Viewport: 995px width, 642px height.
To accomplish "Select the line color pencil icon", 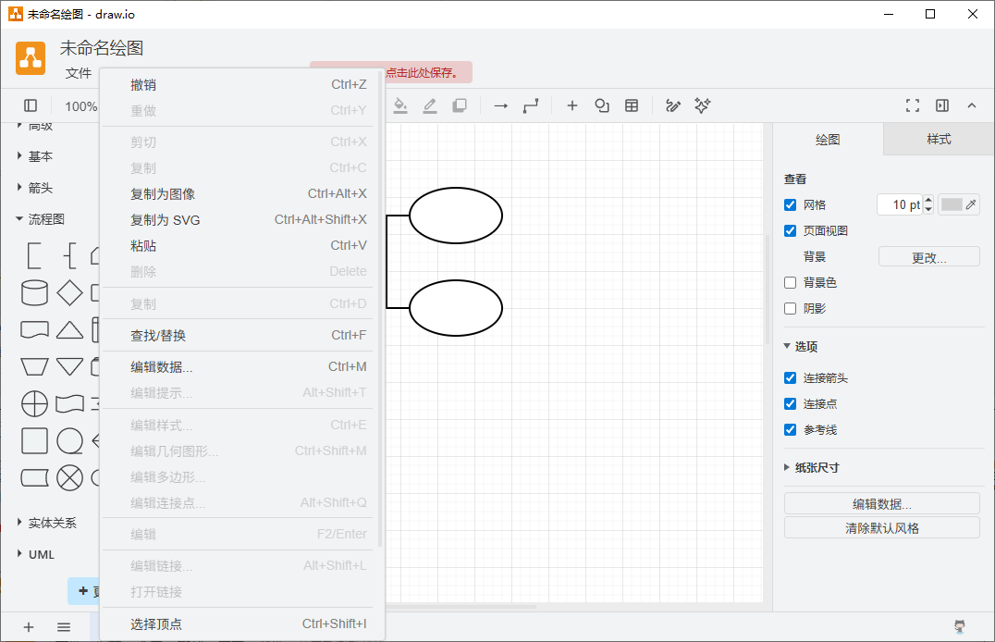I will (430, 105).
